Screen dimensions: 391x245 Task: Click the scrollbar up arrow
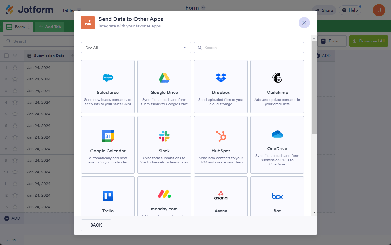click(314, 38)
